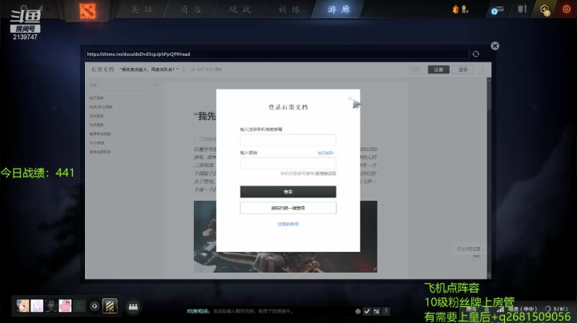Click the 登录 button in Shimo header

[463, 70]
